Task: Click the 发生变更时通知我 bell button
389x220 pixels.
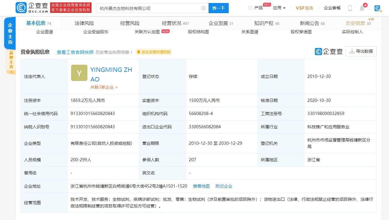Action: point(153,52)
